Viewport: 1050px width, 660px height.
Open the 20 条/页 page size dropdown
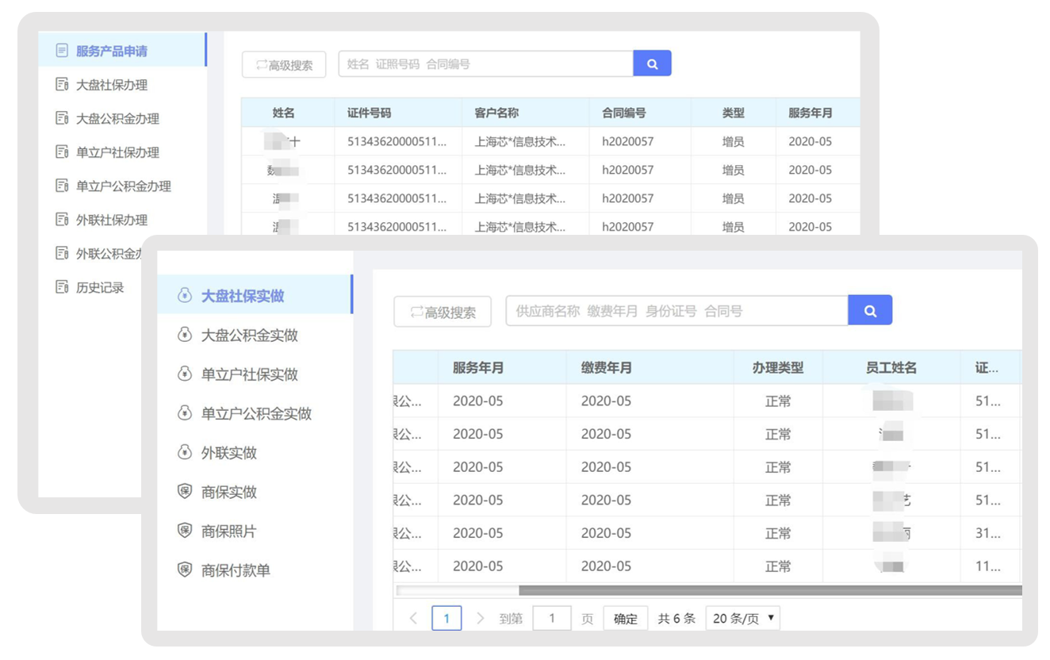[x=742, y=619]
